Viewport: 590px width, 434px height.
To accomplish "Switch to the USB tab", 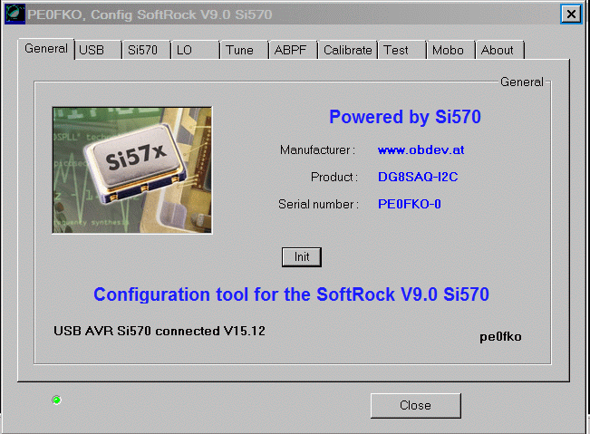I will click(x=92, y=51).
